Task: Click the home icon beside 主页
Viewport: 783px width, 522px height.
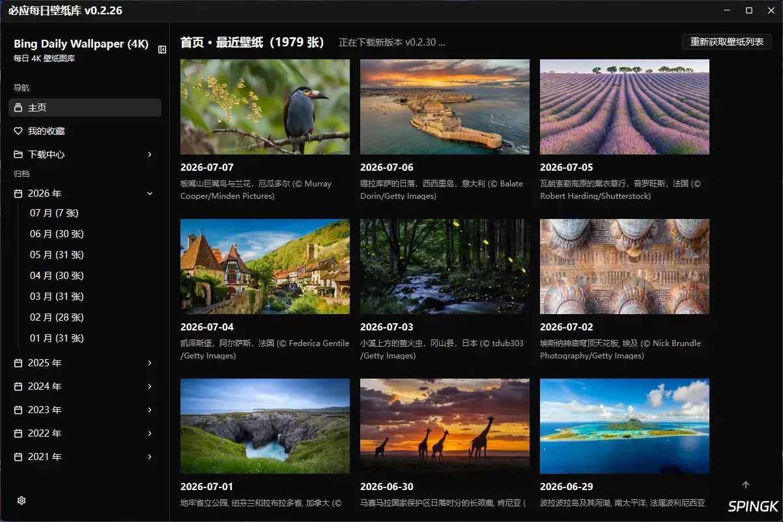Action: point(18,108)
